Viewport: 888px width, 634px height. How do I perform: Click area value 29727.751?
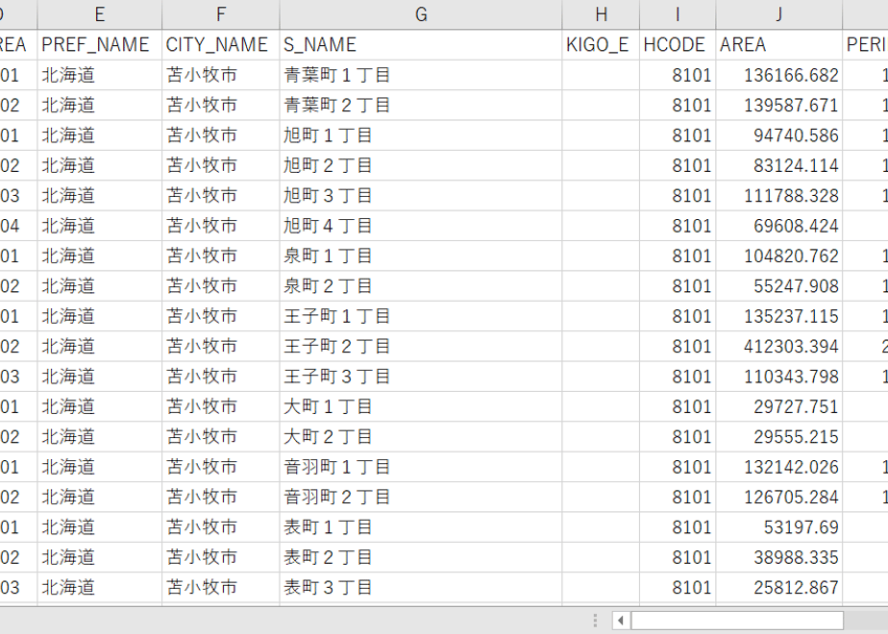point(779,406)
